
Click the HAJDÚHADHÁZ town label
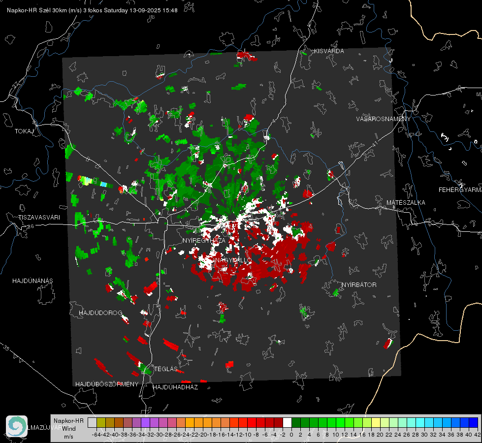point(175,387)
